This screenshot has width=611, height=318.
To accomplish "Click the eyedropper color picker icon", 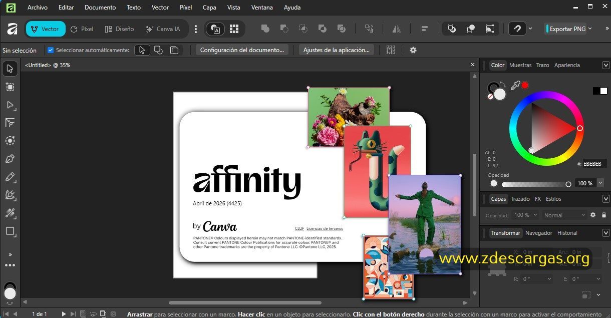I will tap(515, 85).
